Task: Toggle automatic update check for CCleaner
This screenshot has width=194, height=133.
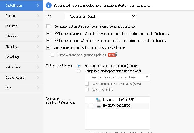Action: coord(48,47)
